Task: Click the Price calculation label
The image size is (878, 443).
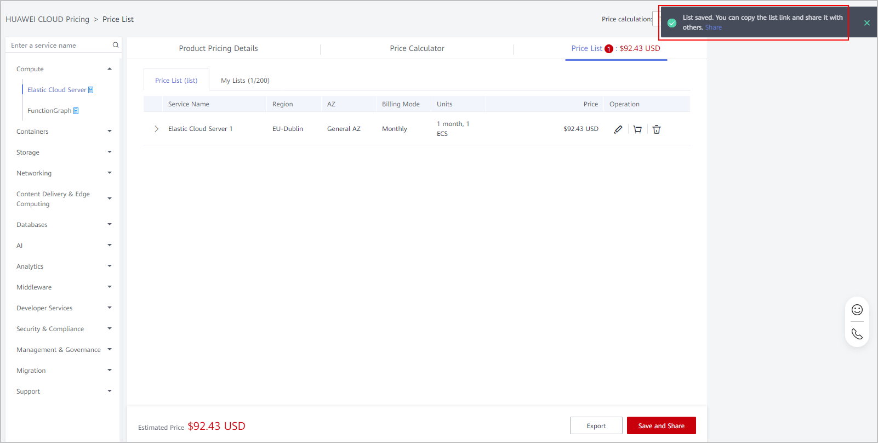Action: [x=627, y=19]
